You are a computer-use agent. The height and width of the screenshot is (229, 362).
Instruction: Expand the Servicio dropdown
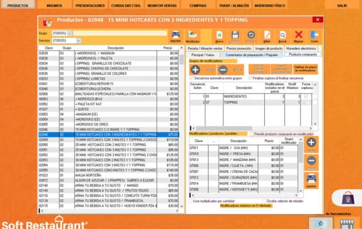coord(78,40)
